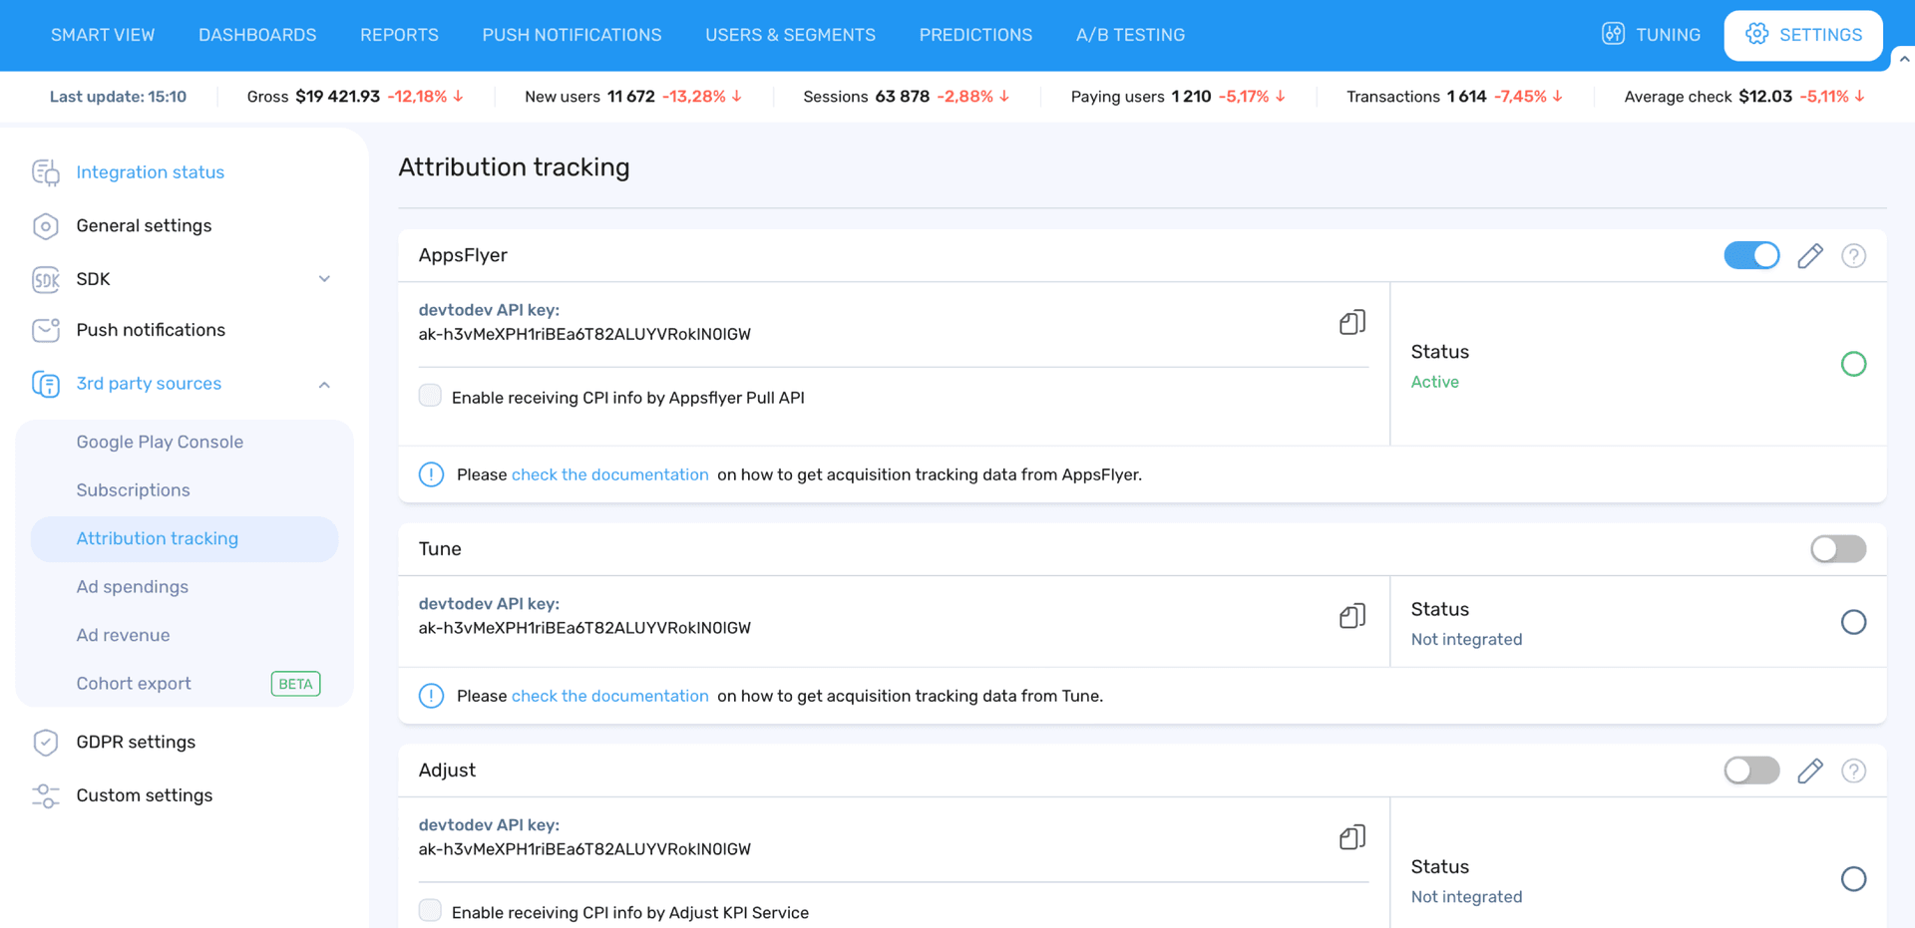Enable the Tune integration toggle
The width and height of the screenshot is (1915, 928).
click(x=1837, y=548)
